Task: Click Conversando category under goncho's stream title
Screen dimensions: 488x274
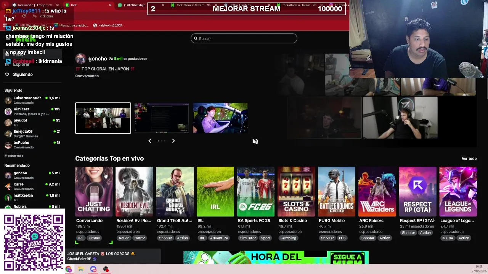Action: pyautogui.click(x=87, y=76)
